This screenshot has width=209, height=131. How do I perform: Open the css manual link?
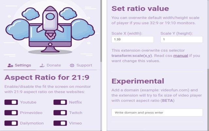(x=181, y=56)
